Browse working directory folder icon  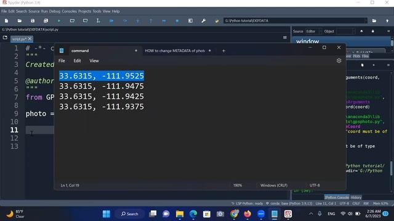(374, 21)
